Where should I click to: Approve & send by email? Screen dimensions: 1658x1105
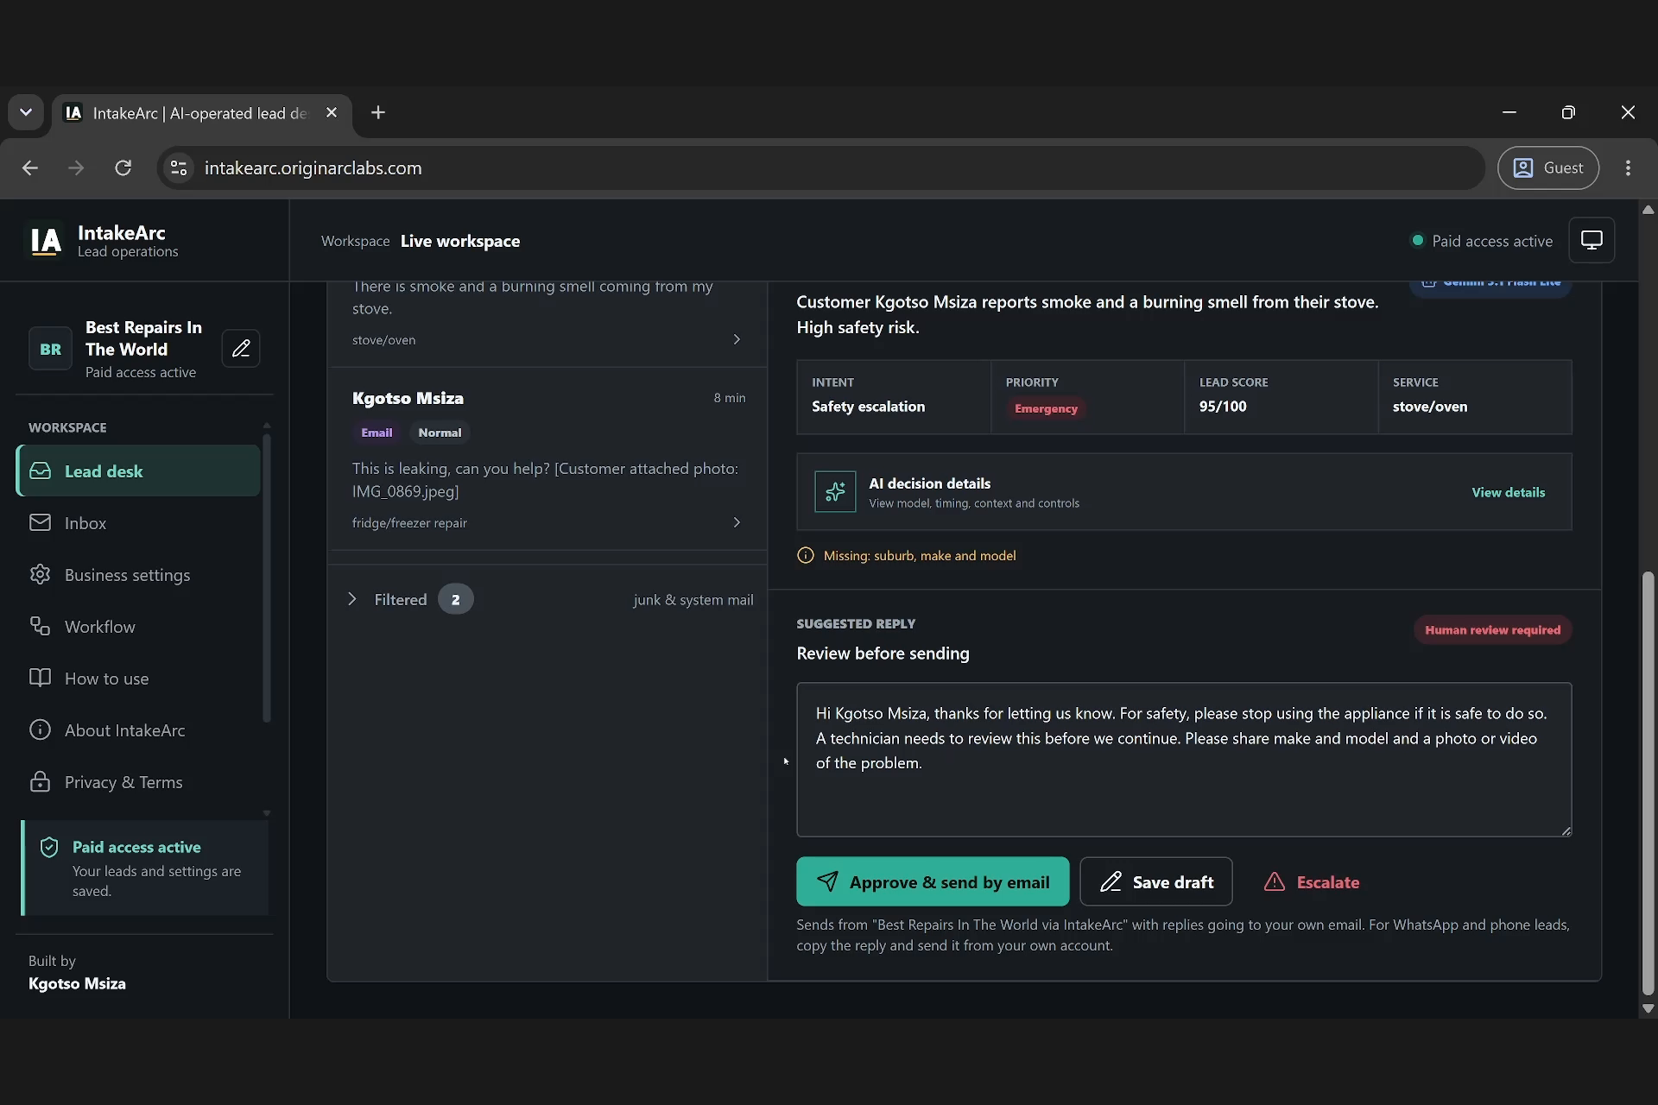(x=933, y=881)
